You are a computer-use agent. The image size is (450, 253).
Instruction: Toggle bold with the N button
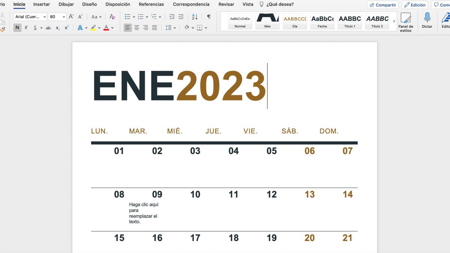(17, 27)
